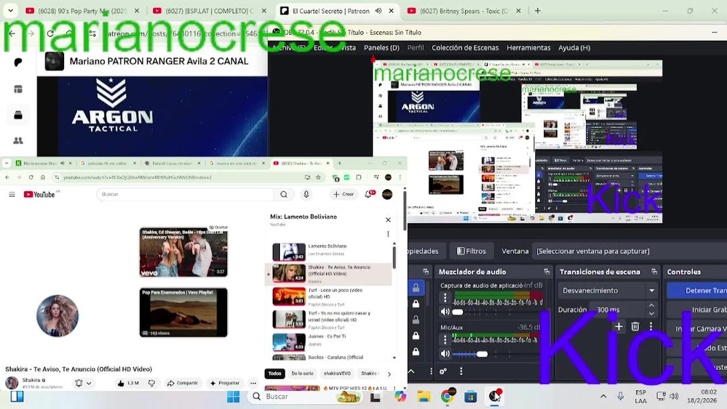Decrease Duración with the down arrow
The height and width of the screenshot is (409, 727).
651,313
